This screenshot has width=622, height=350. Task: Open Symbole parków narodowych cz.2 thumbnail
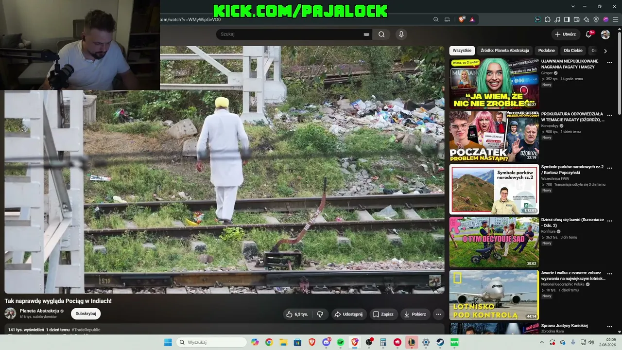click(x=494, y=189)
